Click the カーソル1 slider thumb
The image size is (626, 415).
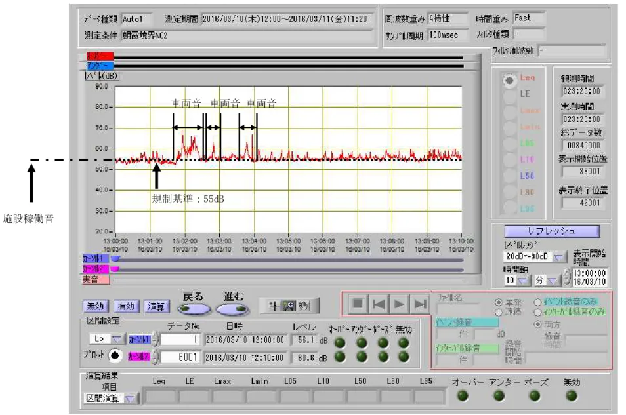coord(115,259)
